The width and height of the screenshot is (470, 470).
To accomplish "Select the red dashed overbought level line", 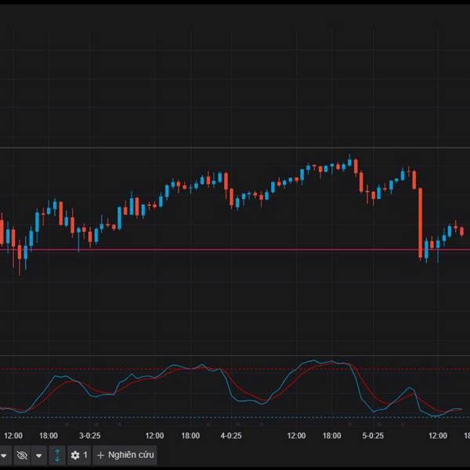I will click(x=235, y=369).
